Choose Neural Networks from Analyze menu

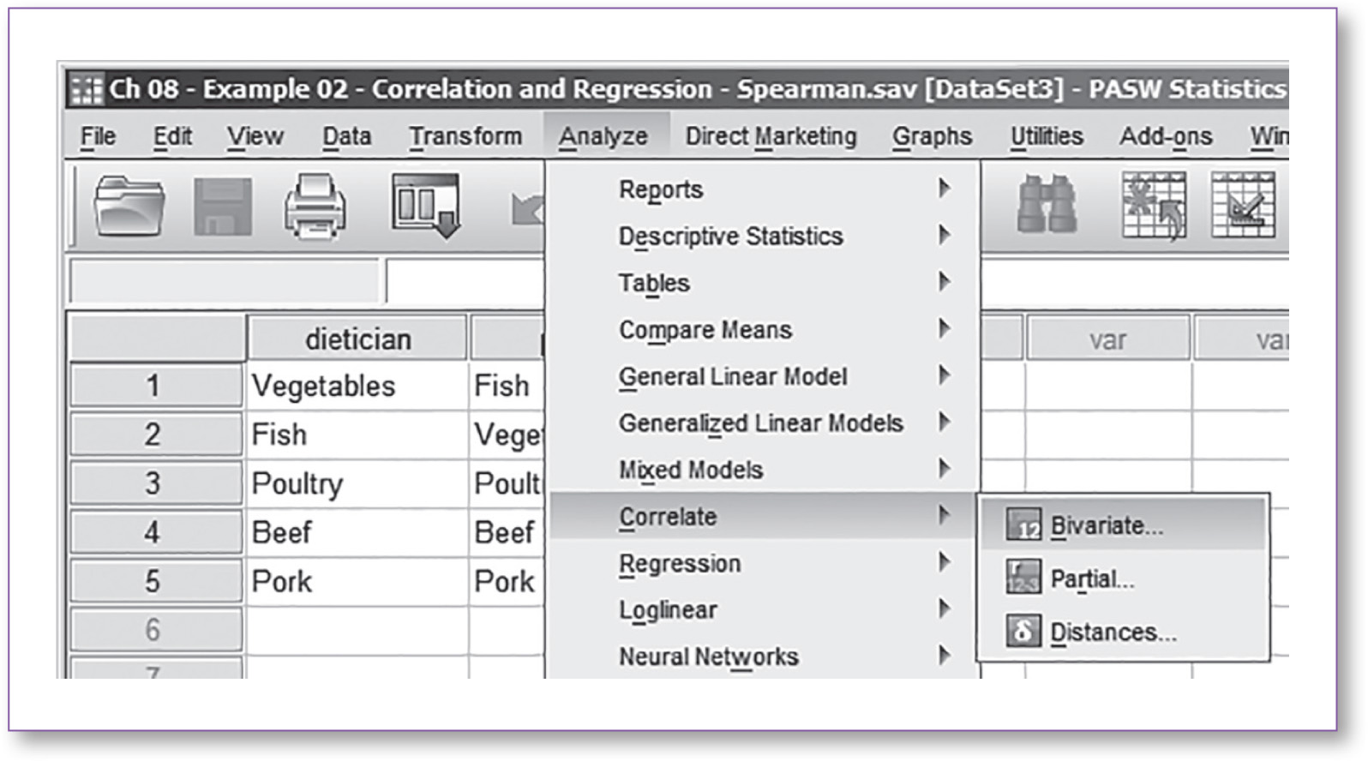click(x=708, y=657)
